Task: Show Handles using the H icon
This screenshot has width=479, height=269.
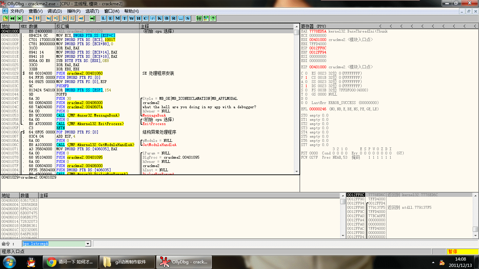Action: coord(139,18)
